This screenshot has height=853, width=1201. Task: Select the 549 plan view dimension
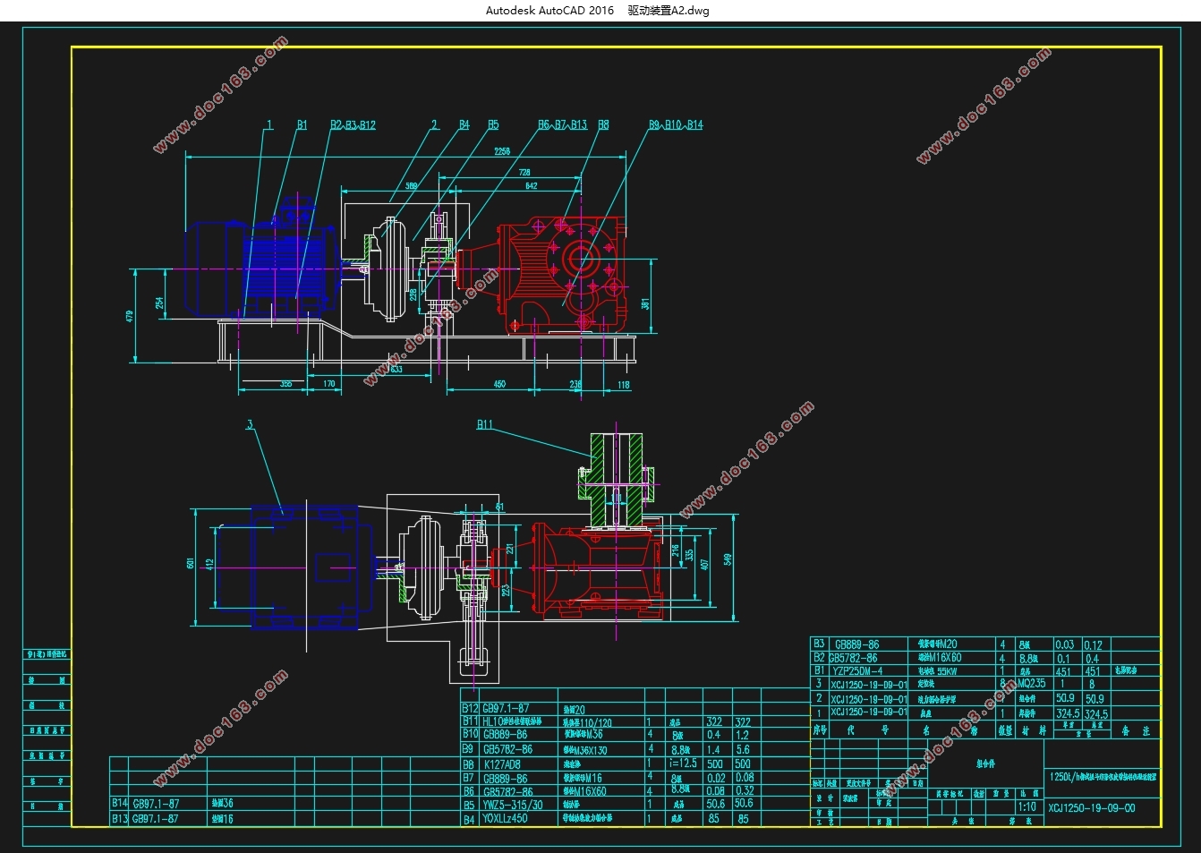pyautogui.click(x=728, y=559)
